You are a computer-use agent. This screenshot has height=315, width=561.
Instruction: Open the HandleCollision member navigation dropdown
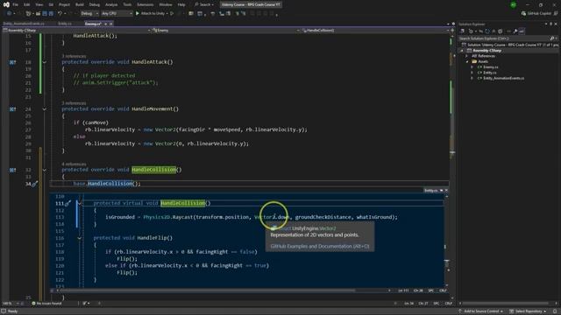pyautogui.click(x=375, y=31)
